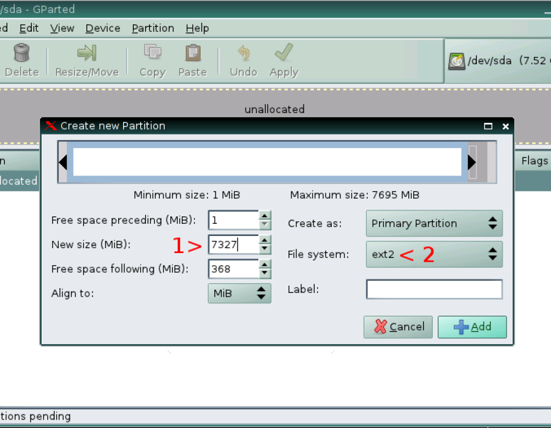Click the Undo arrow icon
The image size is (551, 428).
pyautogui.click(x=244, y=53)
